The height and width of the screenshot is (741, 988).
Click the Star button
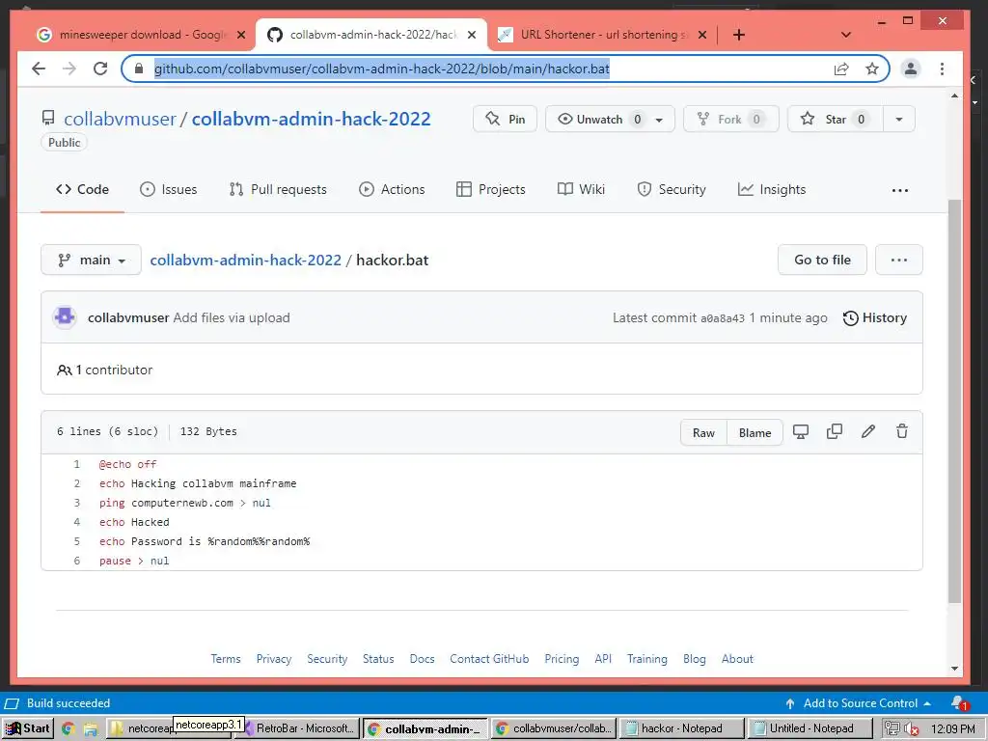[836, 119]
